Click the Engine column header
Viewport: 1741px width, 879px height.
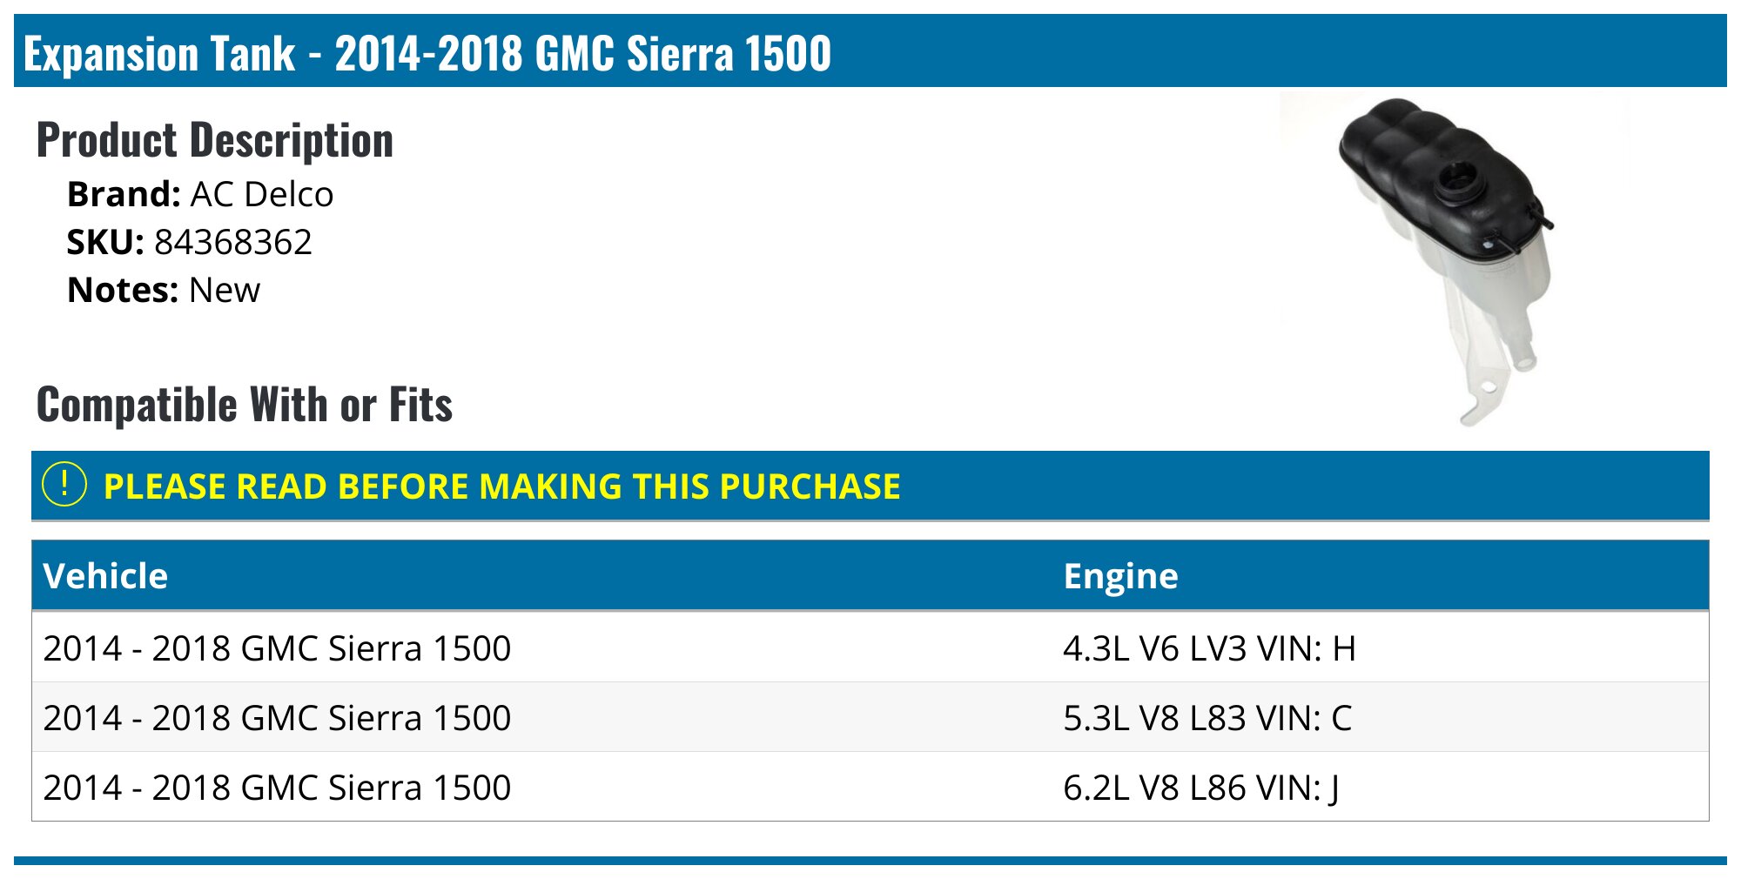click(x=1121, y=576)
